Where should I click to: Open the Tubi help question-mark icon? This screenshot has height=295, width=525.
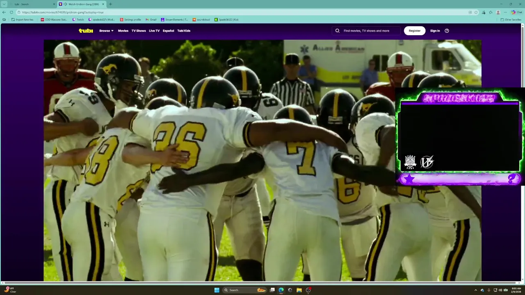(x=447, y=31)
